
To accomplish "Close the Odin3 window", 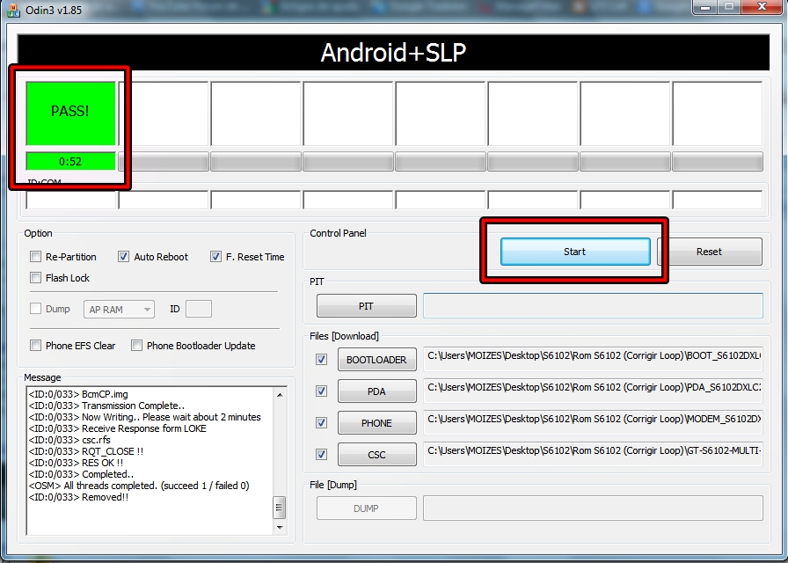I will click(762, 7).
